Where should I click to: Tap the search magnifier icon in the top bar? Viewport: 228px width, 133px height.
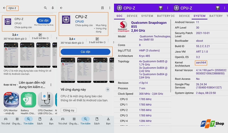pos(45,8)
